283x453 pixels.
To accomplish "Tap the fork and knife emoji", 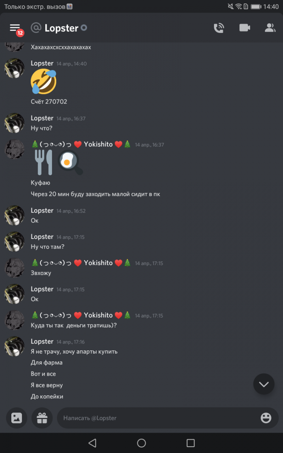I will tap(44, 162).
